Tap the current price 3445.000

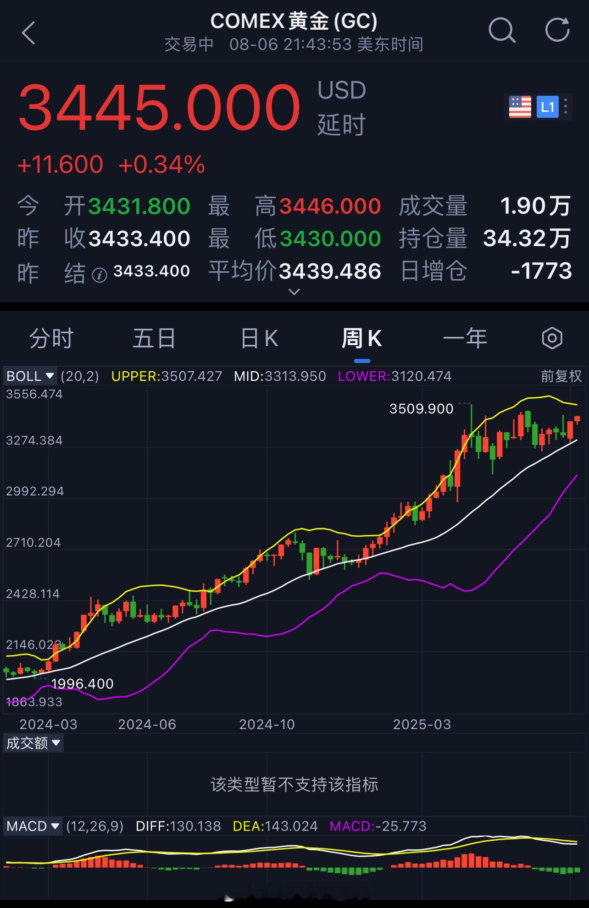(x=159, y=107)
